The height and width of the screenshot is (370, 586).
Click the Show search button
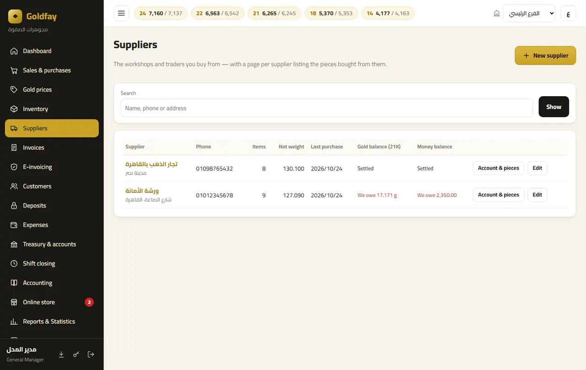(553, 107)
